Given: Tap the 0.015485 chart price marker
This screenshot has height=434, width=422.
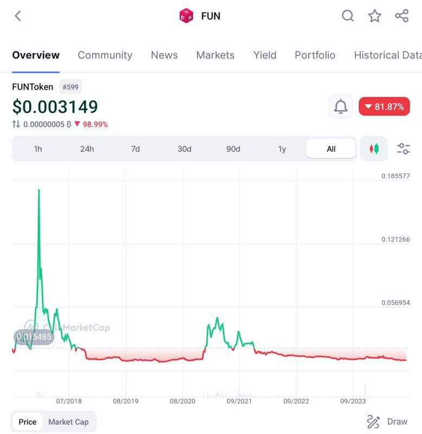Looking at the screenshot, I should [x=34, y=337].
